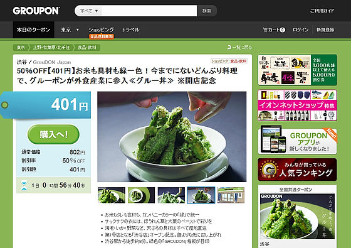The image size is (351, 248).
Task: Click the GROUDON coupon image in sidebar
Action: pos(297,217)
